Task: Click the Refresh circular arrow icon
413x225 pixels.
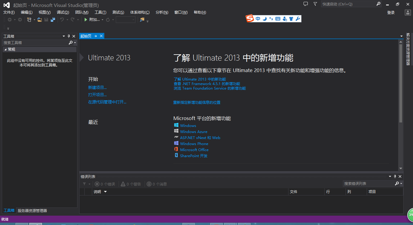Action: [x=108, y=20]
